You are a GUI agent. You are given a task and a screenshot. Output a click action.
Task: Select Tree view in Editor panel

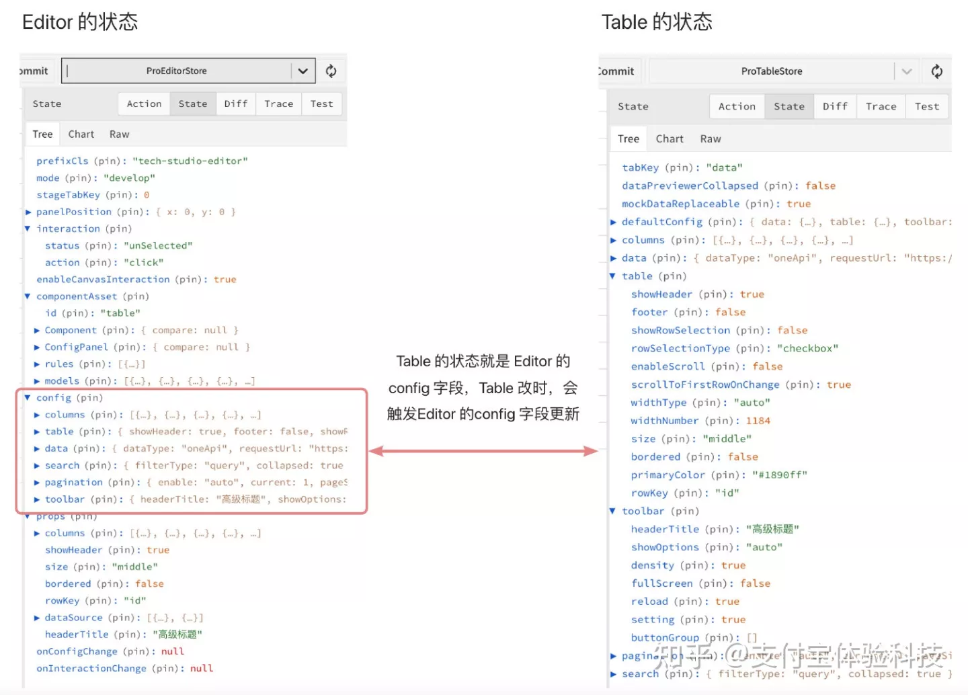(43, 134)
